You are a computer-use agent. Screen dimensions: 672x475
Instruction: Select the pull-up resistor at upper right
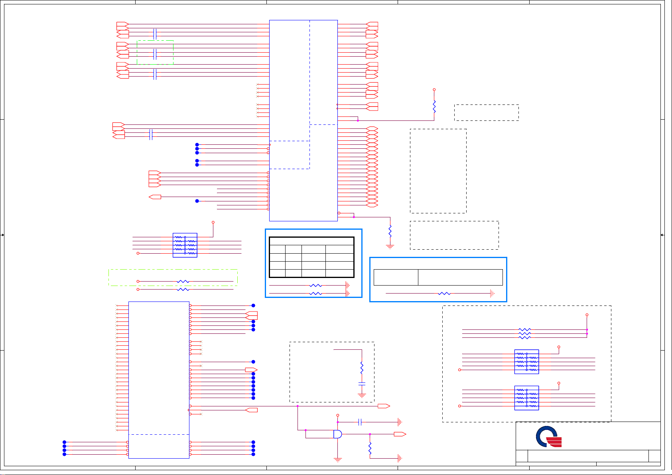434,106
